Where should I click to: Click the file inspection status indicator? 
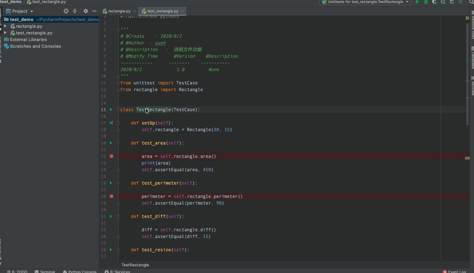[467, 18]
